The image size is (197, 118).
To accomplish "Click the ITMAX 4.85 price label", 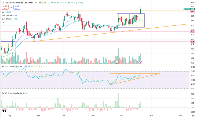I will click(x=189, y=9).
